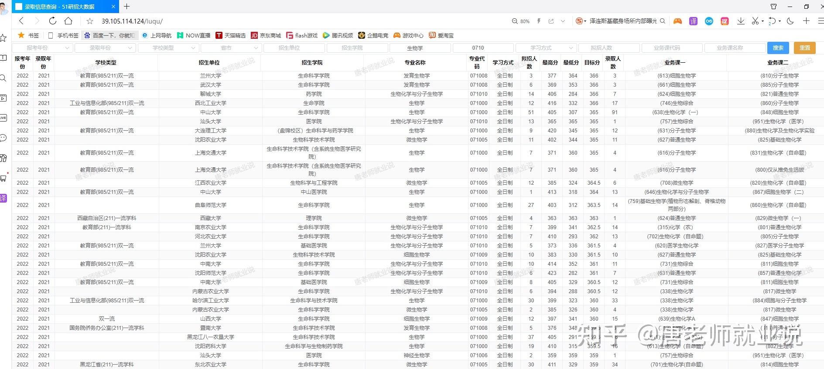Click the sidebar shopping cart icon
The width and height of the screenshot is (824, 369).
[3, 178]
